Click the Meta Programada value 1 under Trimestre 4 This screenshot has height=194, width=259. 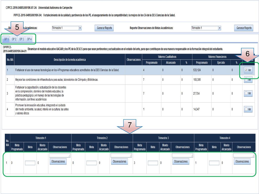click(196, 163)
